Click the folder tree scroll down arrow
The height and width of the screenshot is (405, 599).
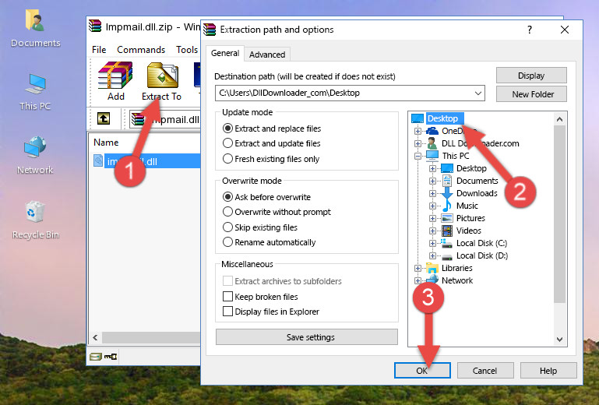pos(559,340)
